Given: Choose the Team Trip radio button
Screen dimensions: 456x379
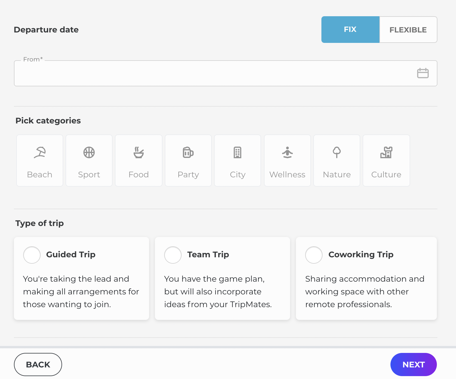Looking at the screenshot, I should pos(173,255).
